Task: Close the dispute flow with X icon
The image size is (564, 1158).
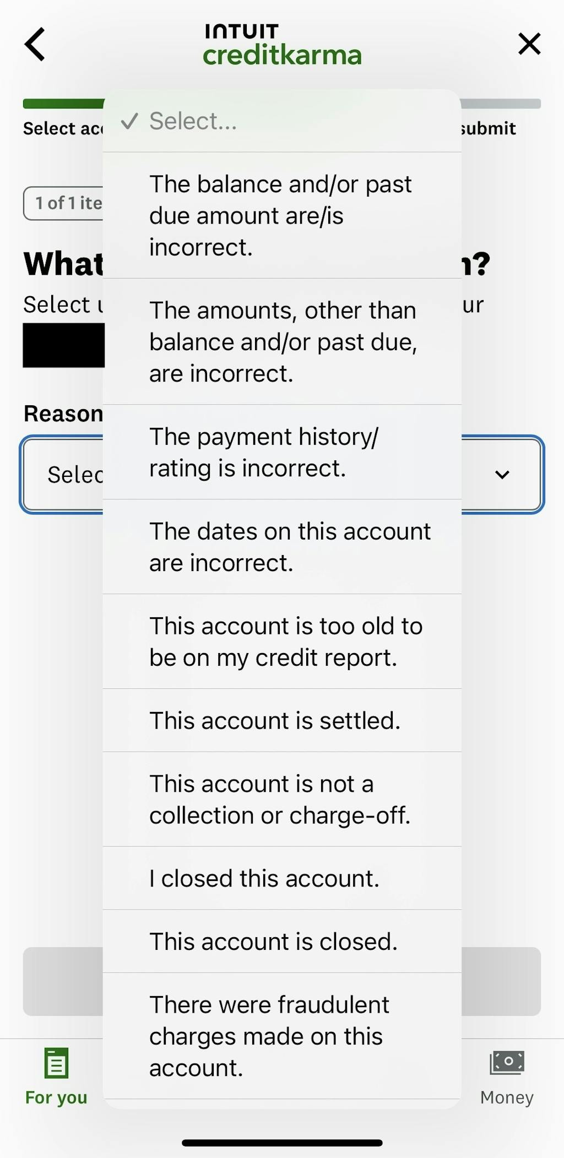Action: (x=529, y=44)
